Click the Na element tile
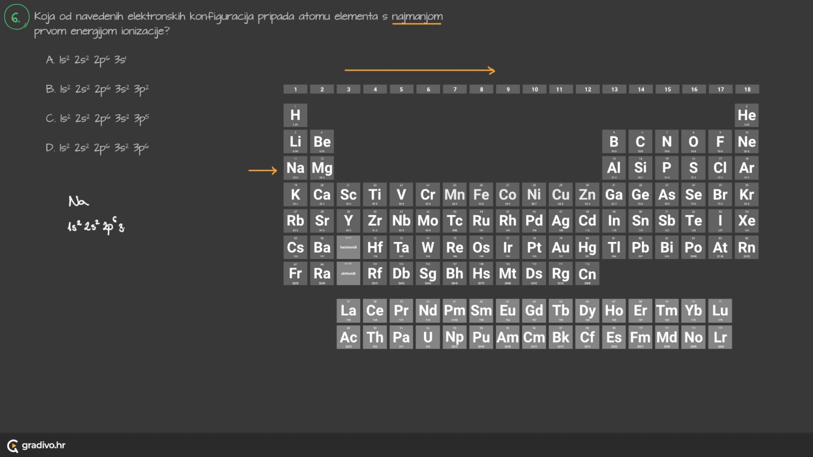The height and width of the screenshot is (457, 813). click(295, 168)
